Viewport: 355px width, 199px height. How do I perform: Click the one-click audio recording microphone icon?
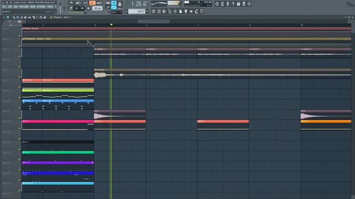[x=227, y=4]
